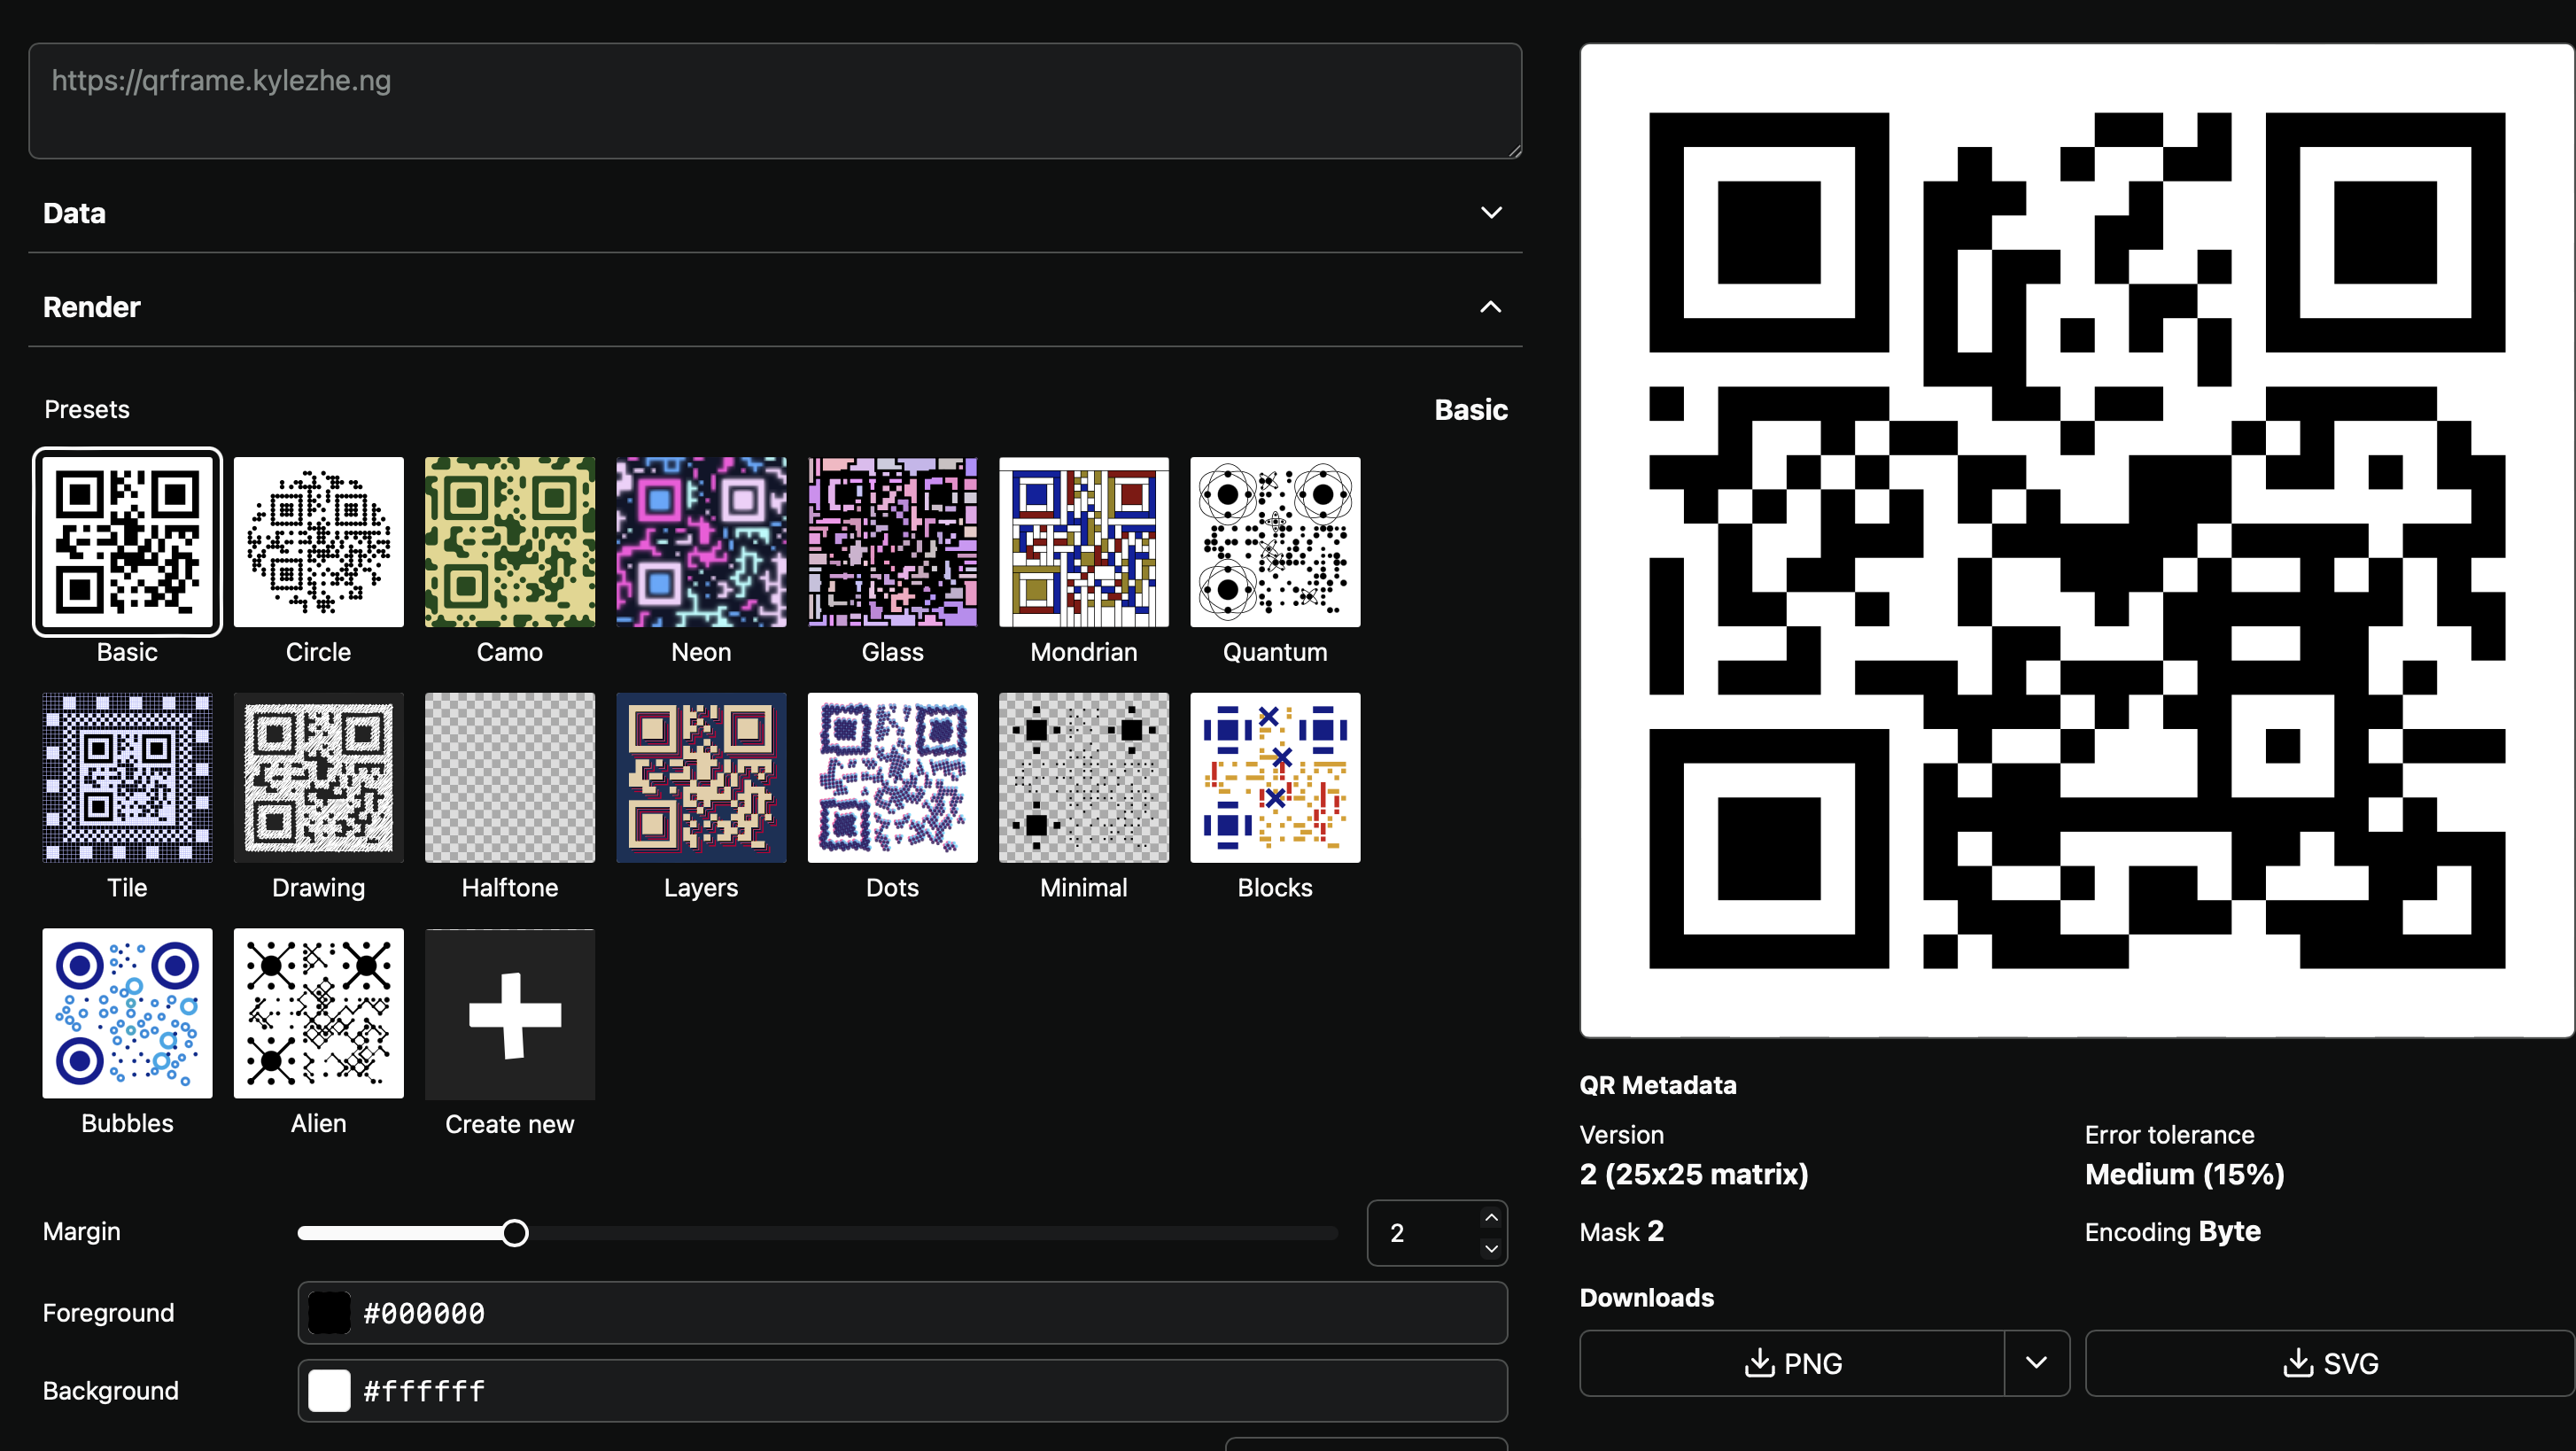Choose the Alien preset
This screenshot has width=2576, height=1451.
[318, 1013]
